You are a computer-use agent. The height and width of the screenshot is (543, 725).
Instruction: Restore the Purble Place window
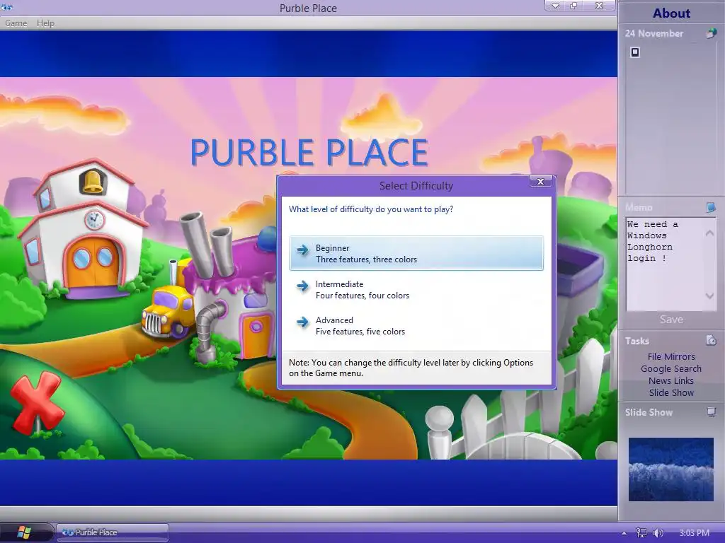click(x=573, y=6)
